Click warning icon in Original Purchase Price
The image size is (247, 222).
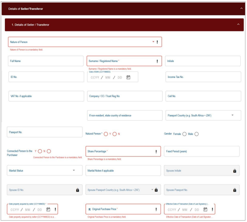[x=156, y=209]
